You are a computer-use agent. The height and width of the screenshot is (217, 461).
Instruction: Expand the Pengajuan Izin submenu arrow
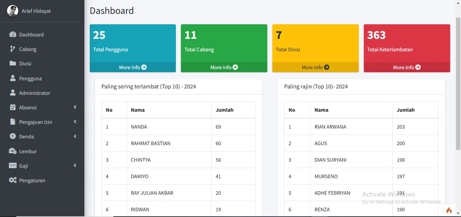point(75,122)
